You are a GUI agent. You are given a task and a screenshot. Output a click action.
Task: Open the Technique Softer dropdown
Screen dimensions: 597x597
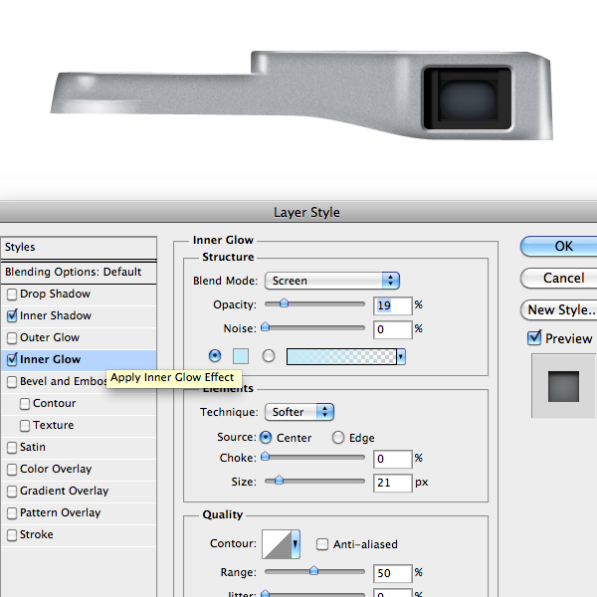(299, 412)
